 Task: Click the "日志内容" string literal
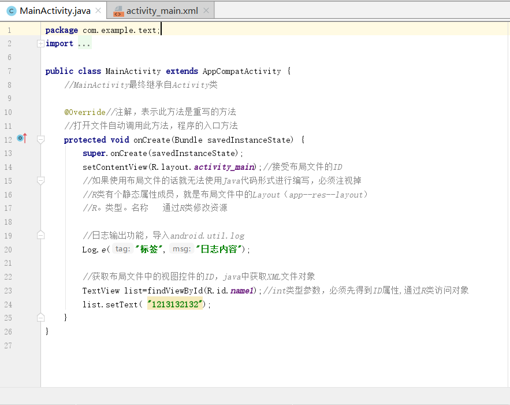pyautogui.click(x=218, y=249)
